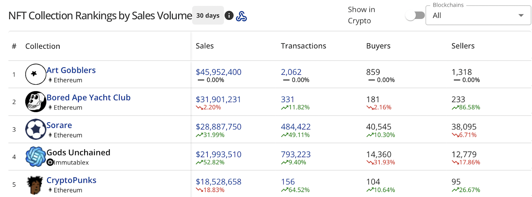Click the info icon beside 30 days
532x197 pixels.
coord(229,16)
